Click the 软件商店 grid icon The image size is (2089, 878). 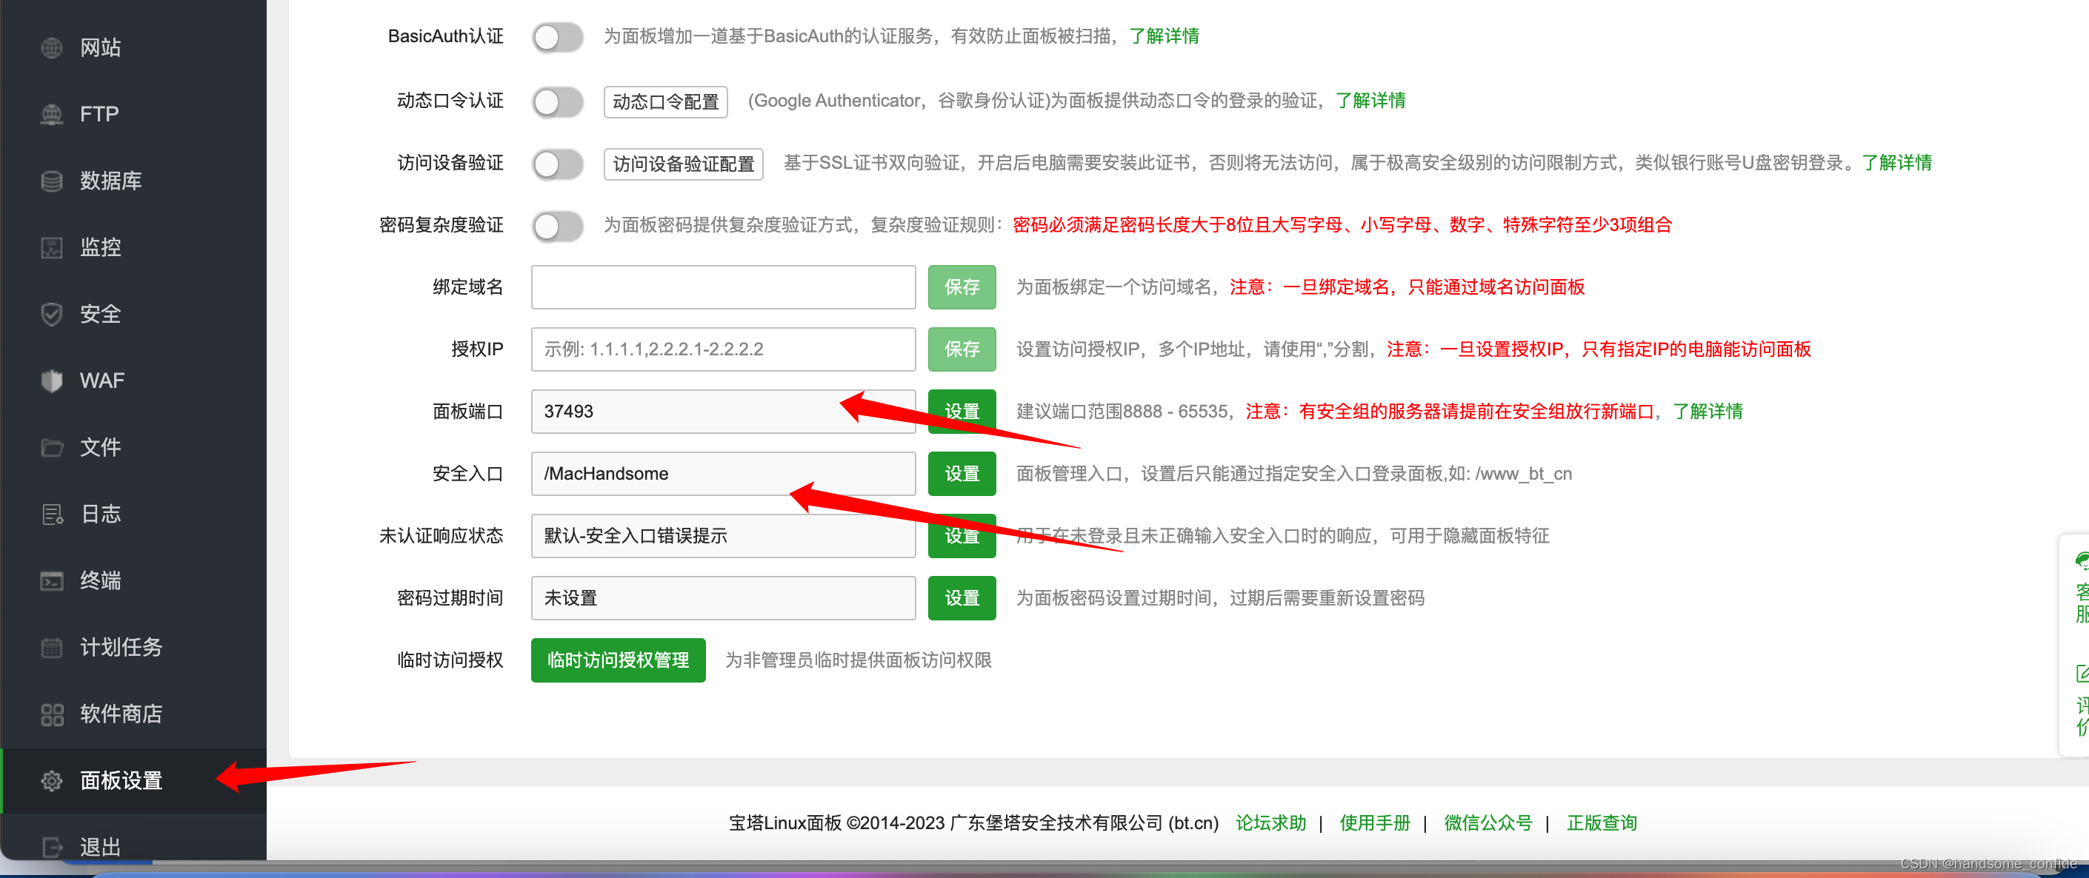[x=51, y=714]
